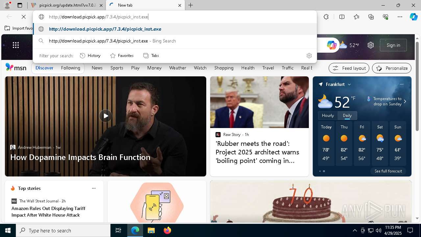Screen dimensions: 421x237
Task: Choose the Bing Search suggestion
Action: click(x=175, y=41)
